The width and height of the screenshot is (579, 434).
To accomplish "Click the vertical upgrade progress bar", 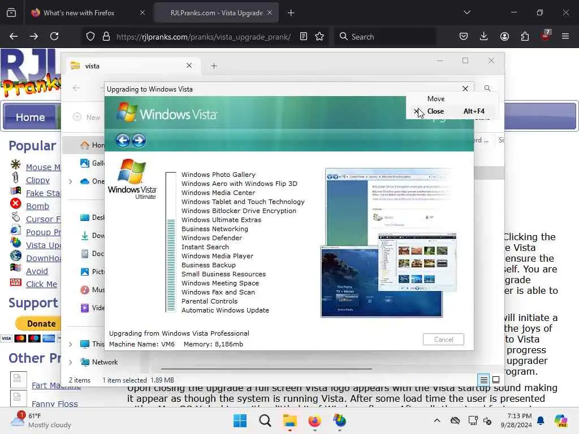I will 171,242.
